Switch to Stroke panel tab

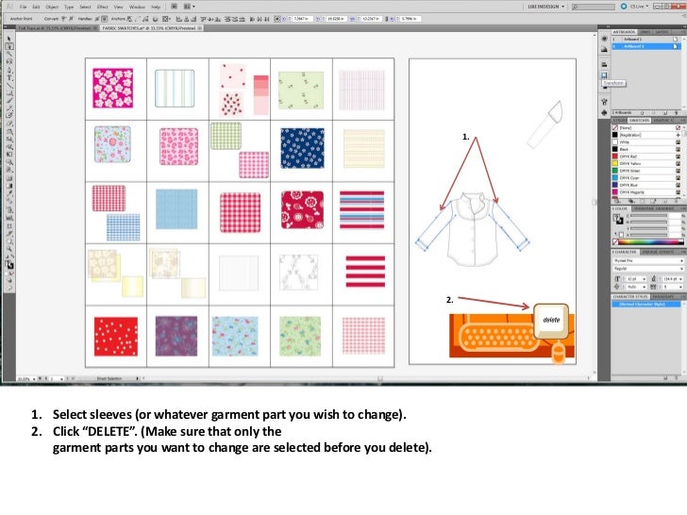click(619, 121)
